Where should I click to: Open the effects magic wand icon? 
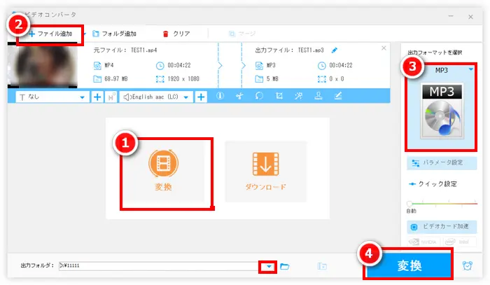[x=299, y=97]
